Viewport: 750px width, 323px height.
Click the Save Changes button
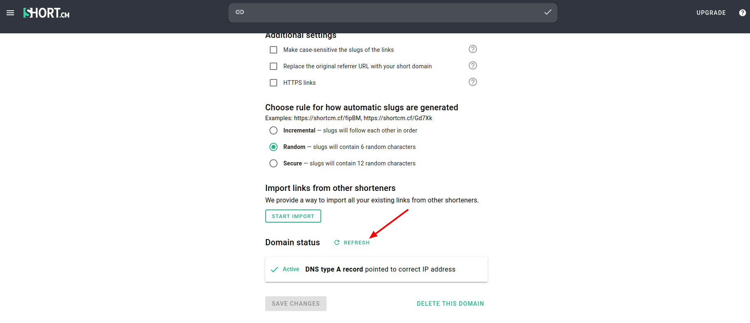(296, 304)
